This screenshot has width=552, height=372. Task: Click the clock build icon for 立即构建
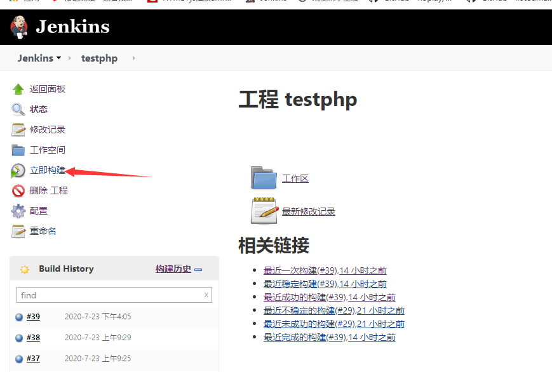click(x=18, y=170)
